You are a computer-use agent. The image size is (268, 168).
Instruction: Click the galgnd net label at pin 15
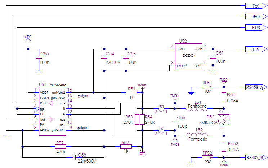click(x=84, y=95)
